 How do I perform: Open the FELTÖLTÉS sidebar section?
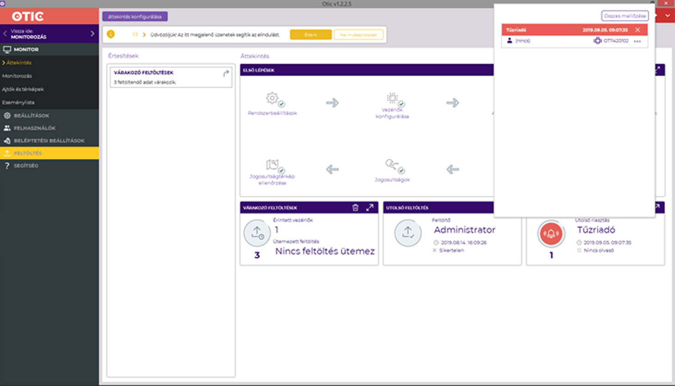[28, 153]
